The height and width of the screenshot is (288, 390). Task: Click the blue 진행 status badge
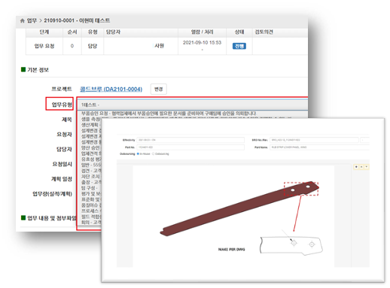point(239,46)
